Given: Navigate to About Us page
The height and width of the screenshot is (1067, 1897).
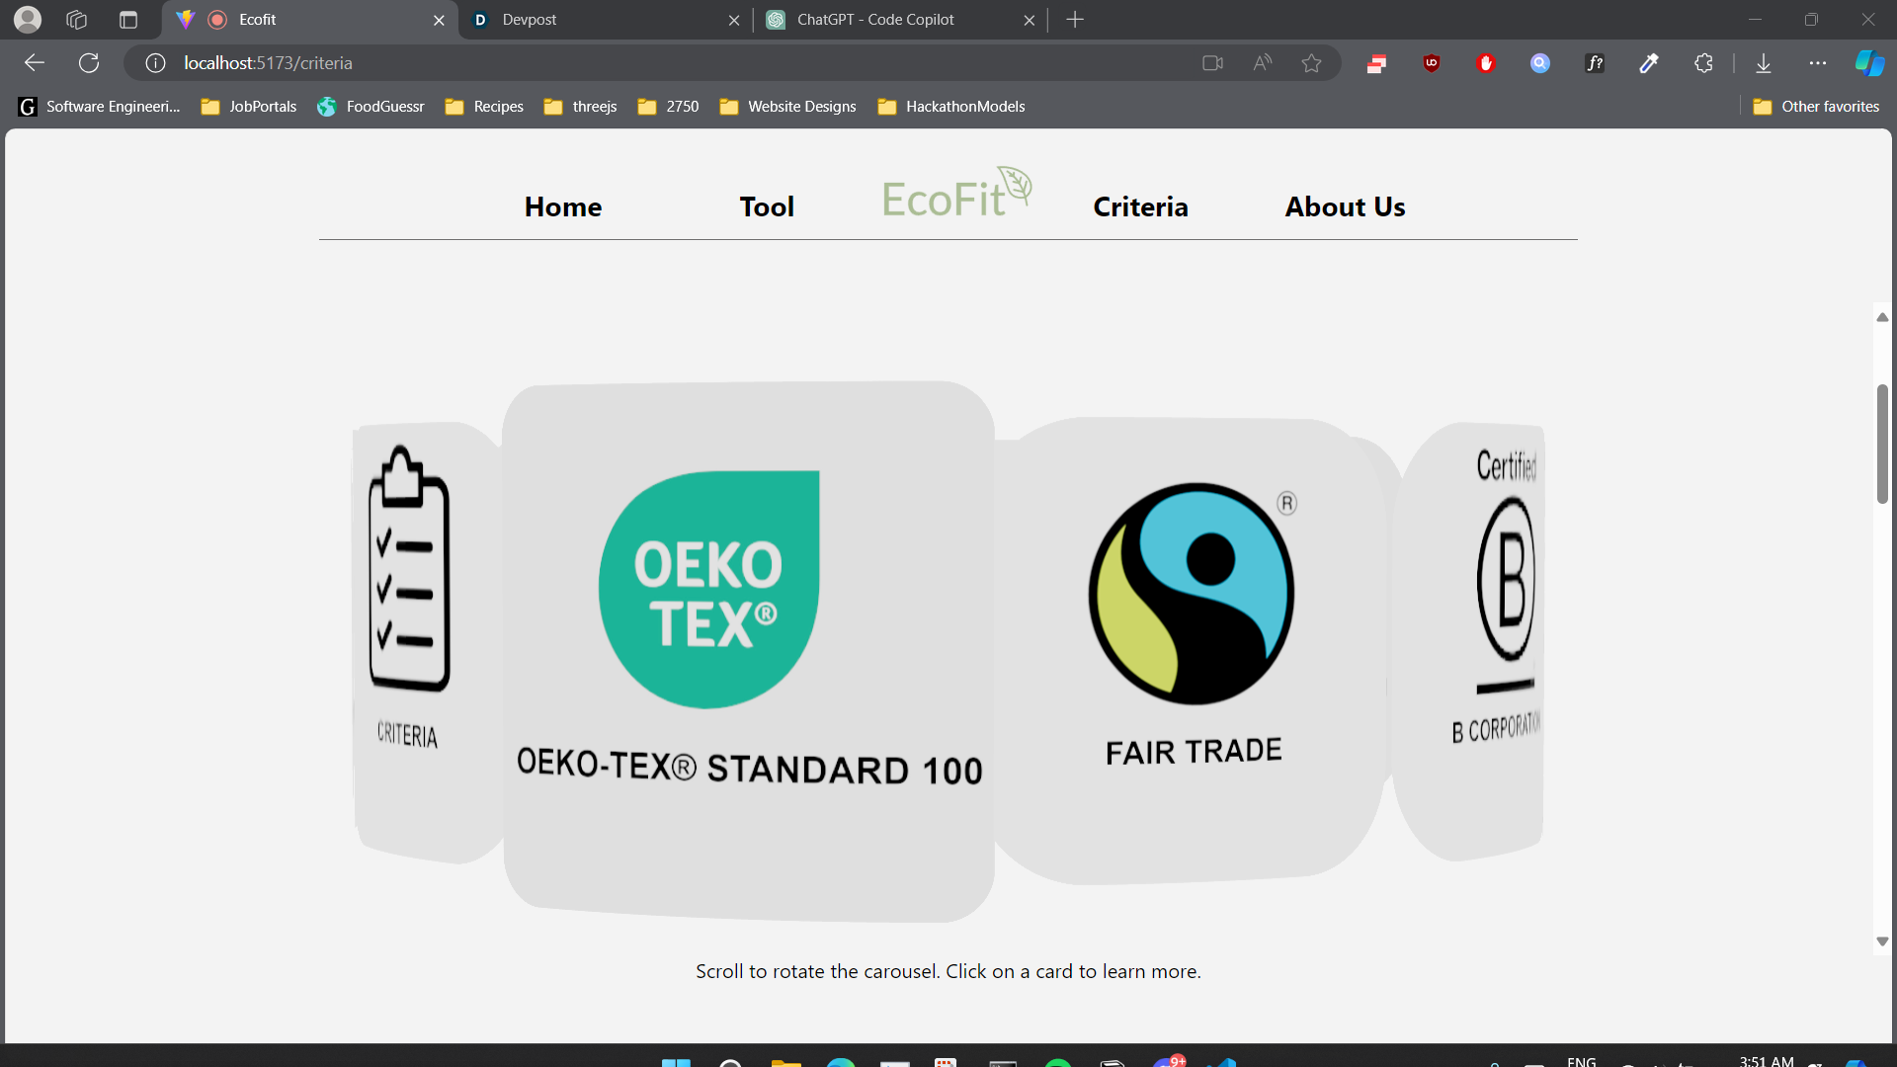Looking at the screenshot, I should tap(1345, 206).
